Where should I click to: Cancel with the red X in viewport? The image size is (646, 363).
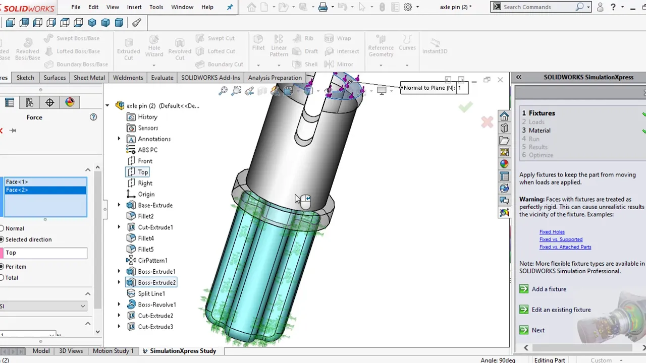487,122
